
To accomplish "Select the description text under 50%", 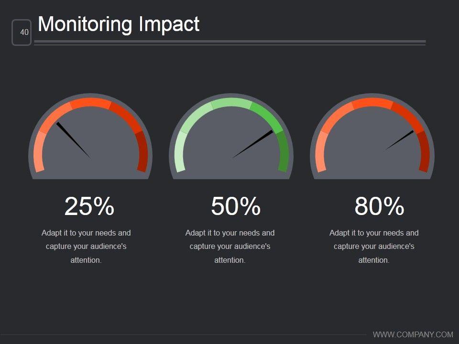I will coord(230,247).
